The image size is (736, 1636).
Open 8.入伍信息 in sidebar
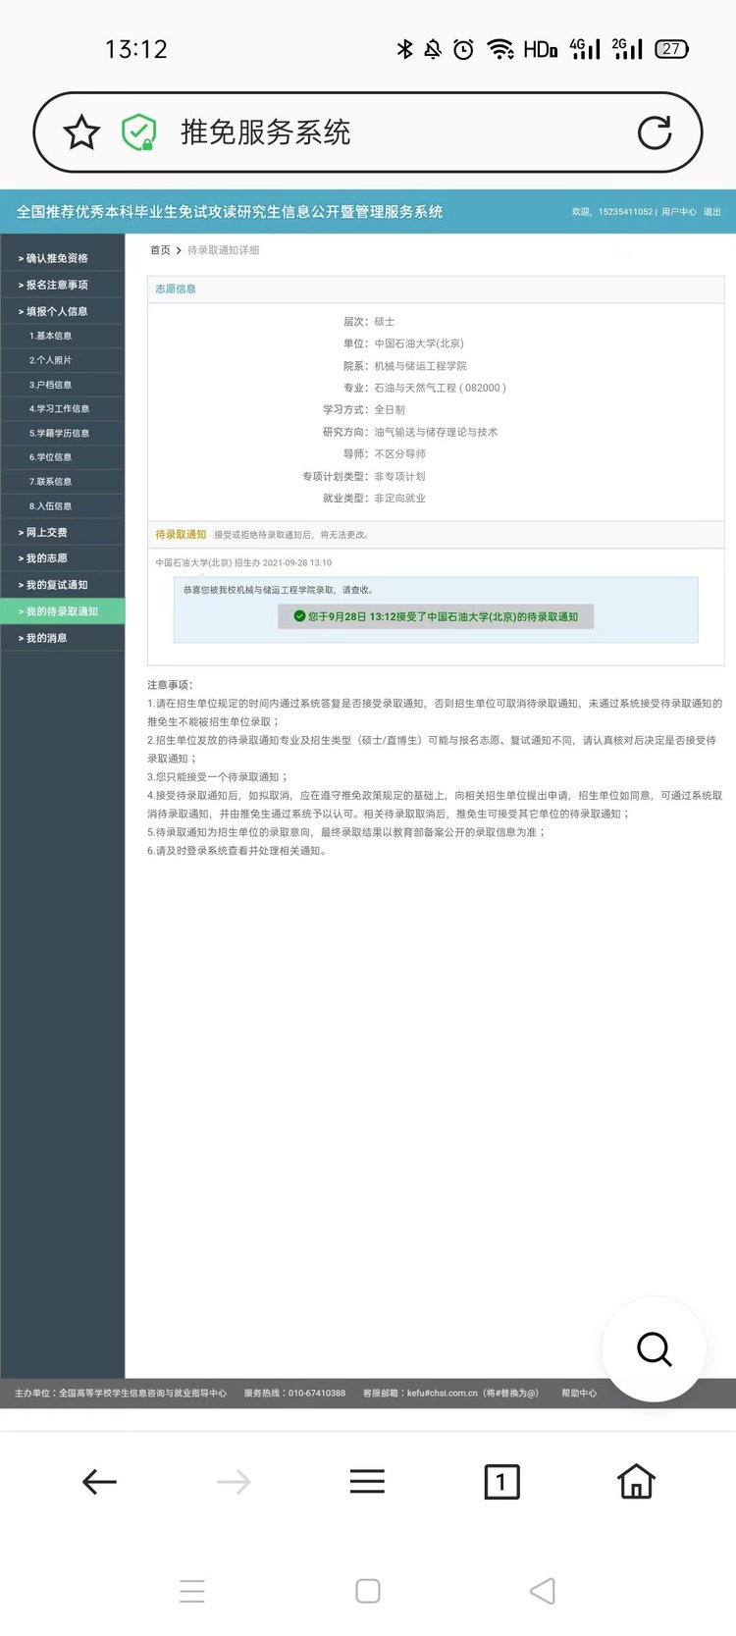63,506
